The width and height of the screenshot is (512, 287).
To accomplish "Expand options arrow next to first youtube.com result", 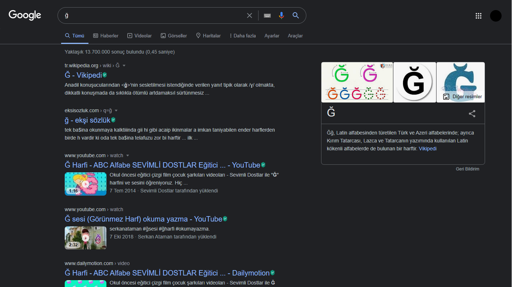I will 128,155.
